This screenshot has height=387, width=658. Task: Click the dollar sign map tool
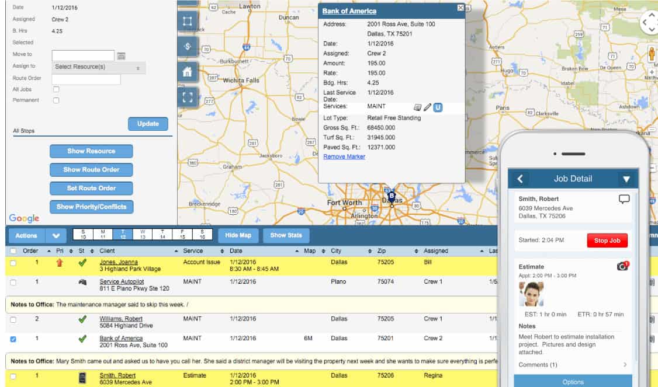[187, 47]
